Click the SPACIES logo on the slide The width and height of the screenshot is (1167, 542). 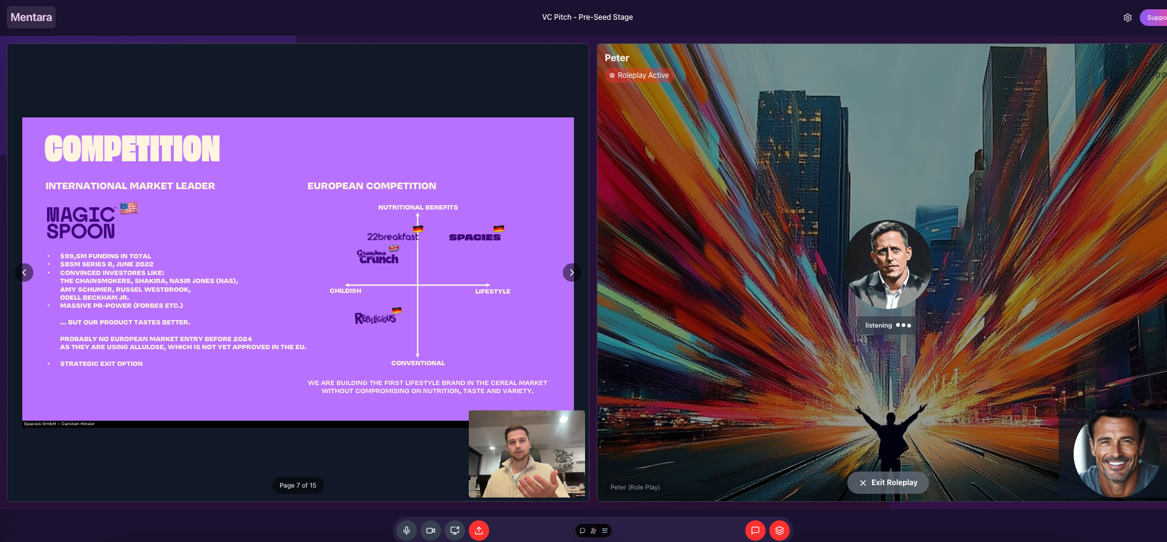pos(475,237)
